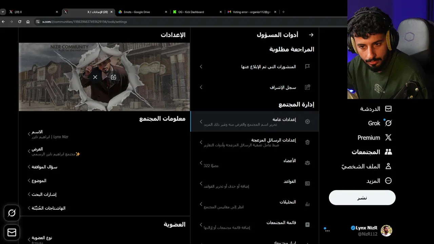Click the moderation log icon
This screenshot has width=434, height=244.
tap(308, 87)
